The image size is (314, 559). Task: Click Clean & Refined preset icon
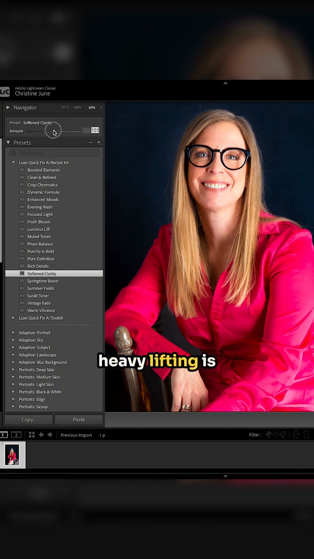coord(22,178)
